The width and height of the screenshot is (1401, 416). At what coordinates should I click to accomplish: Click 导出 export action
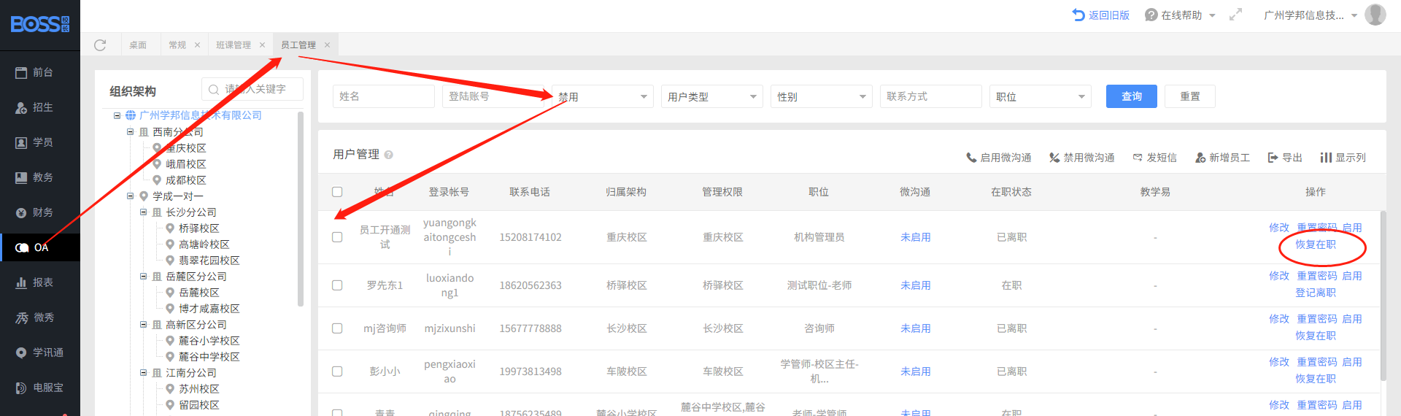pyautogui.click(x=1285, y=158)
